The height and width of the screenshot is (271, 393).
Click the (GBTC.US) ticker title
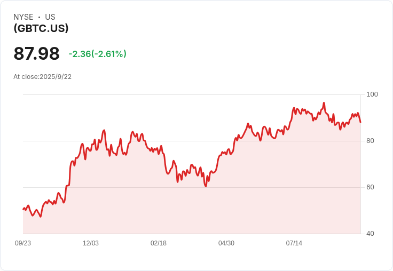coord(41,28)
